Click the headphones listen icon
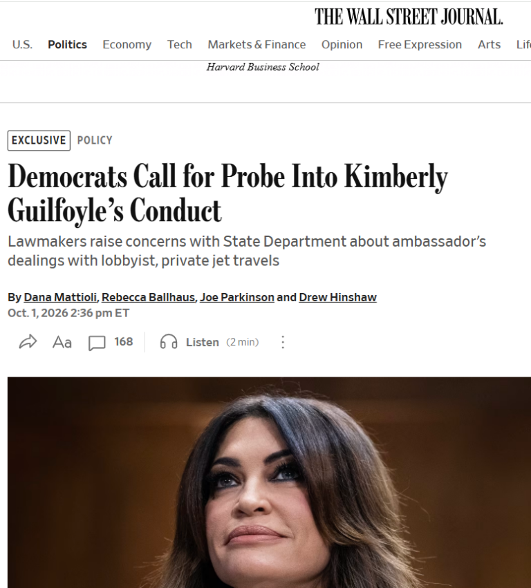 pyautogui.click(x=169, y=342)
